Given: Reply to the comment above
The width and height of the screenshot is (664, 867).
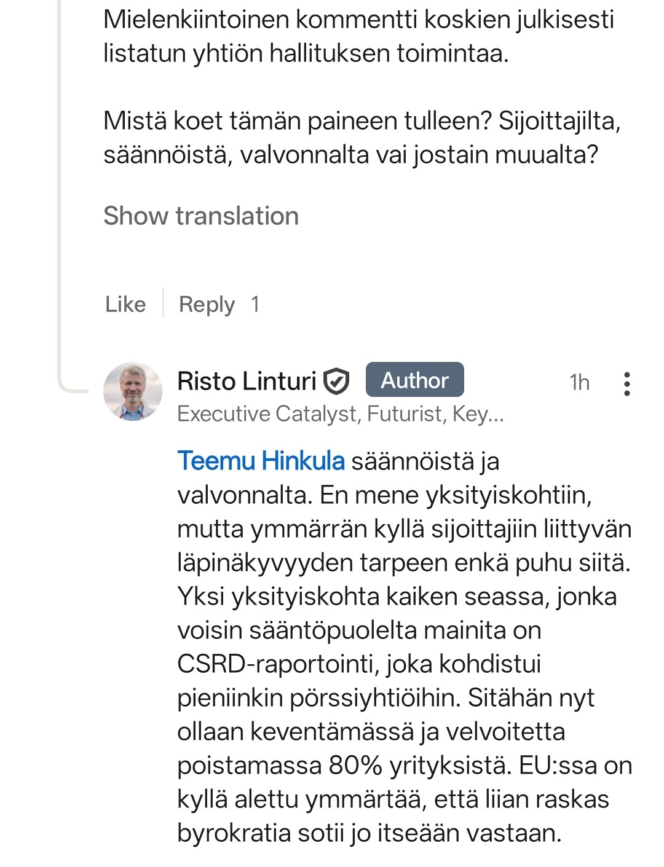Looking at the screenshot, I should [x=207, y=304].
